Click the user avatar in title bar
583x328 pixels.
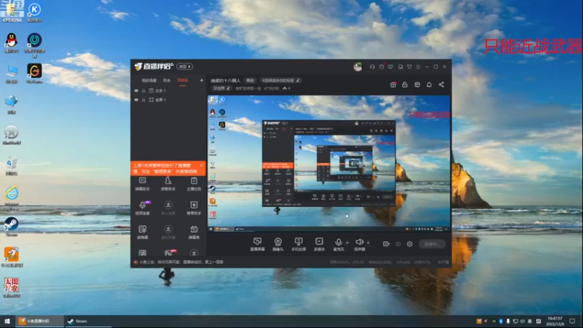point(358,67)
